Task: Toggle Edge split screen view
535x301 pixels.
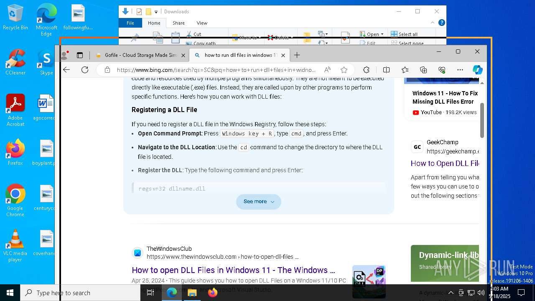Action: point(386,70)
